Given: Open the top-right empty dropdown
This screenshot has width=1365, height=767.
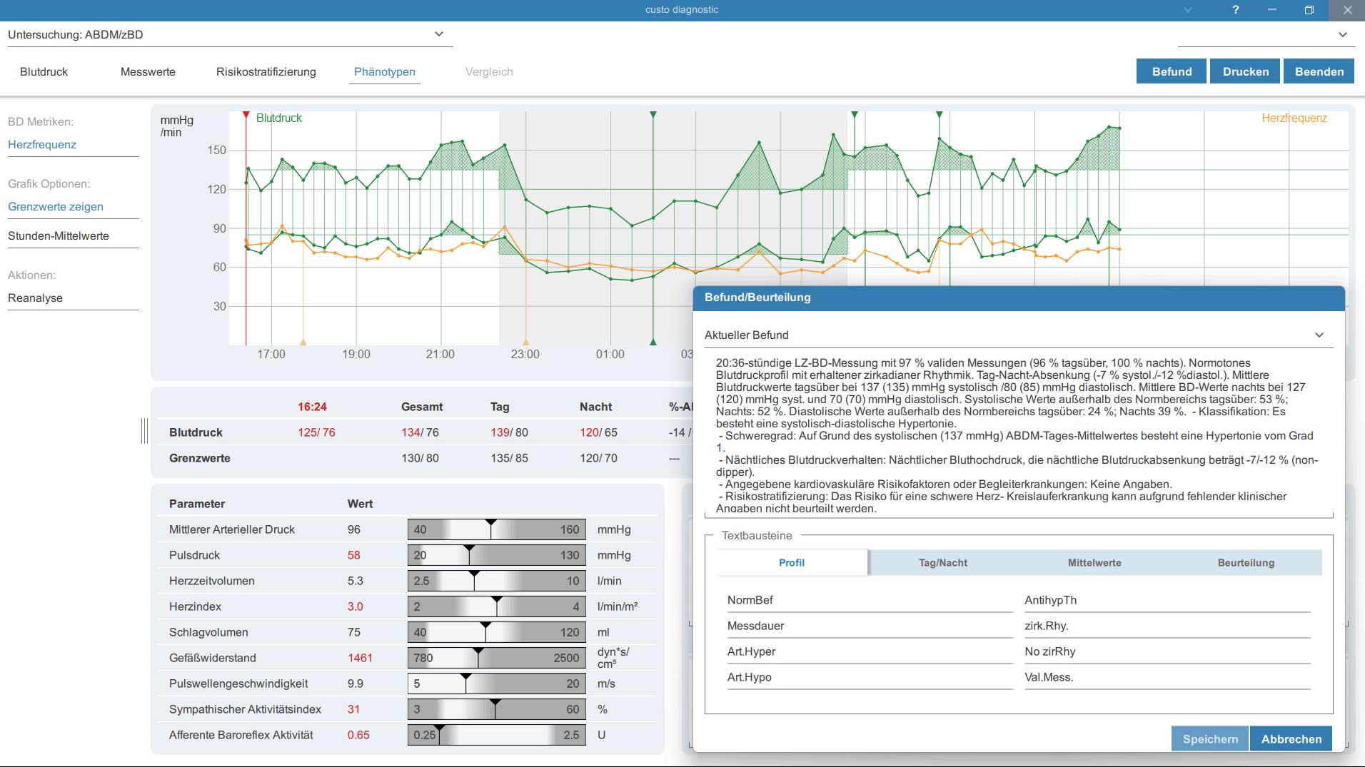Looking at the screenshot, I should (1266, 34).
